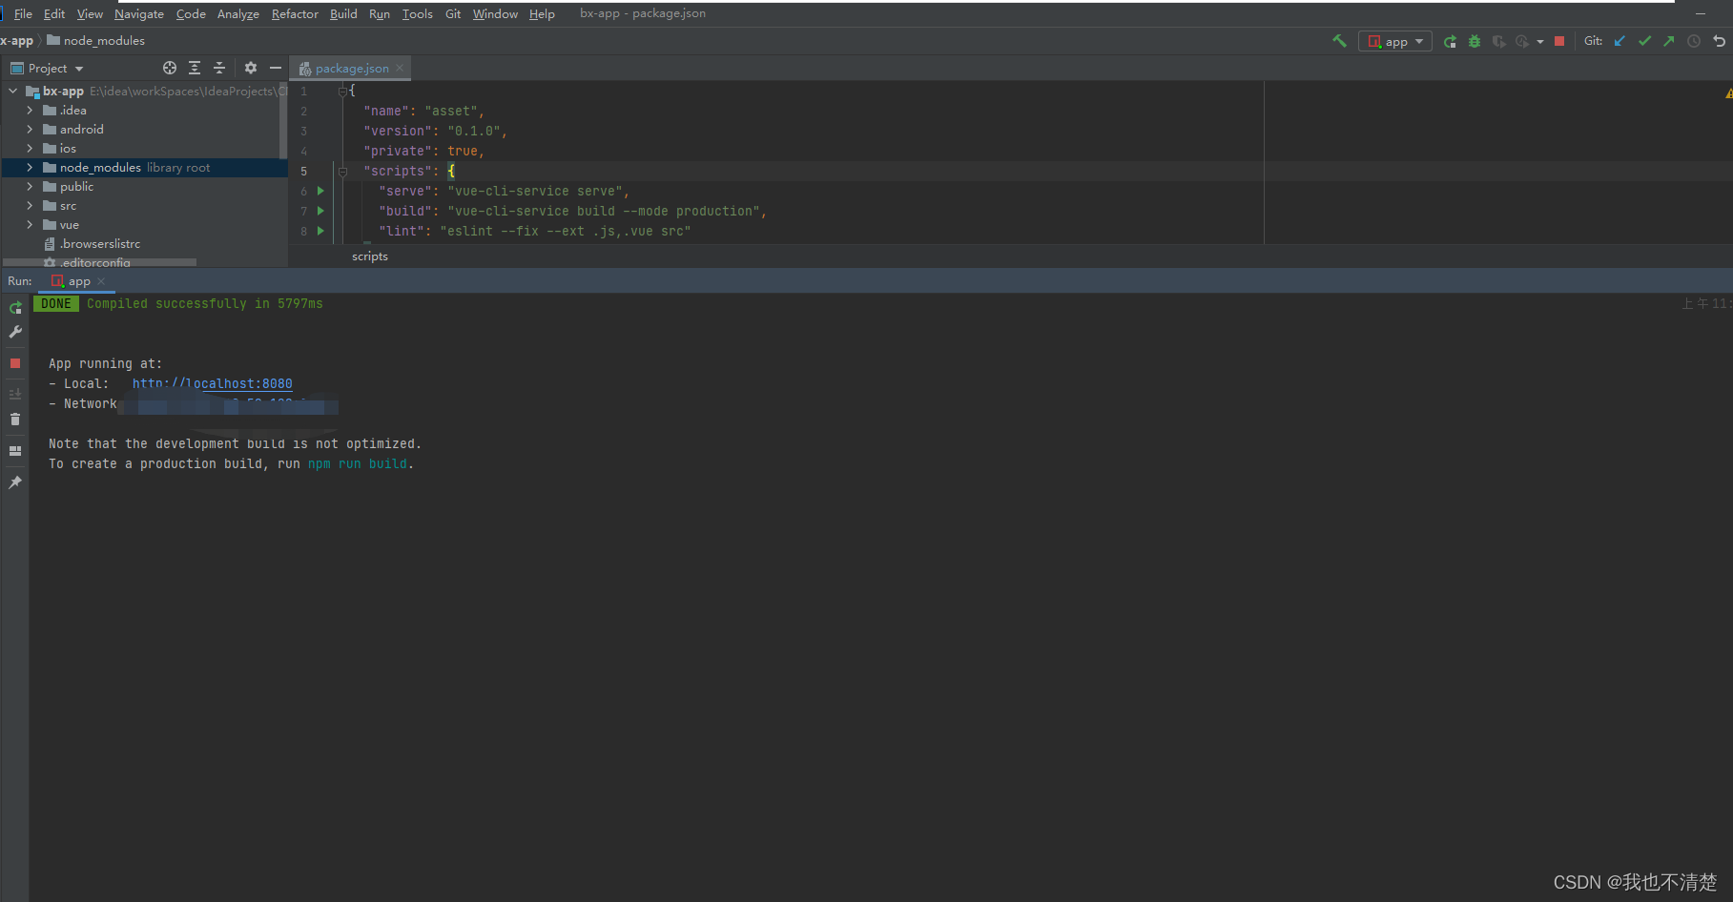Commit changes via the green checkmark Git icon
Image resolution: width=1733 pixels, height=902 pixels.
[1644, 41]
